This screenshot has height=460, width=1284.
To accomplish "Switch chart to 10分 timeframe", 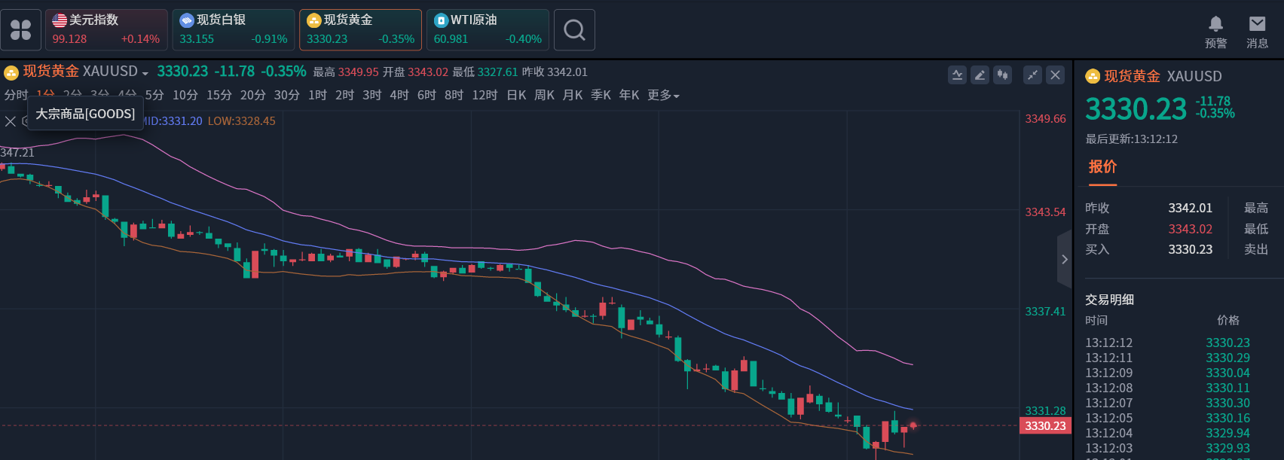I will point(185,96).
